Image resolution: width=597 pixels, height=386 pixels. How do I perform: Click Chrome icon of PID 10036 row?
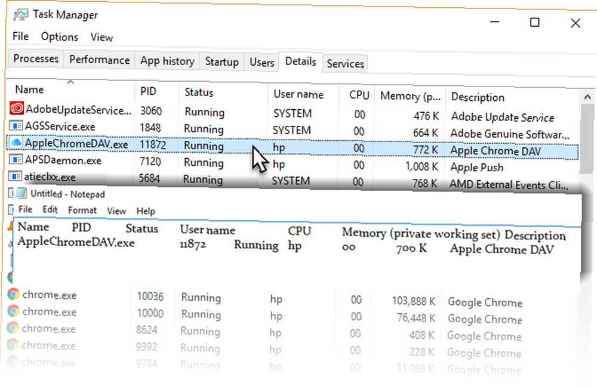[13, 294]
